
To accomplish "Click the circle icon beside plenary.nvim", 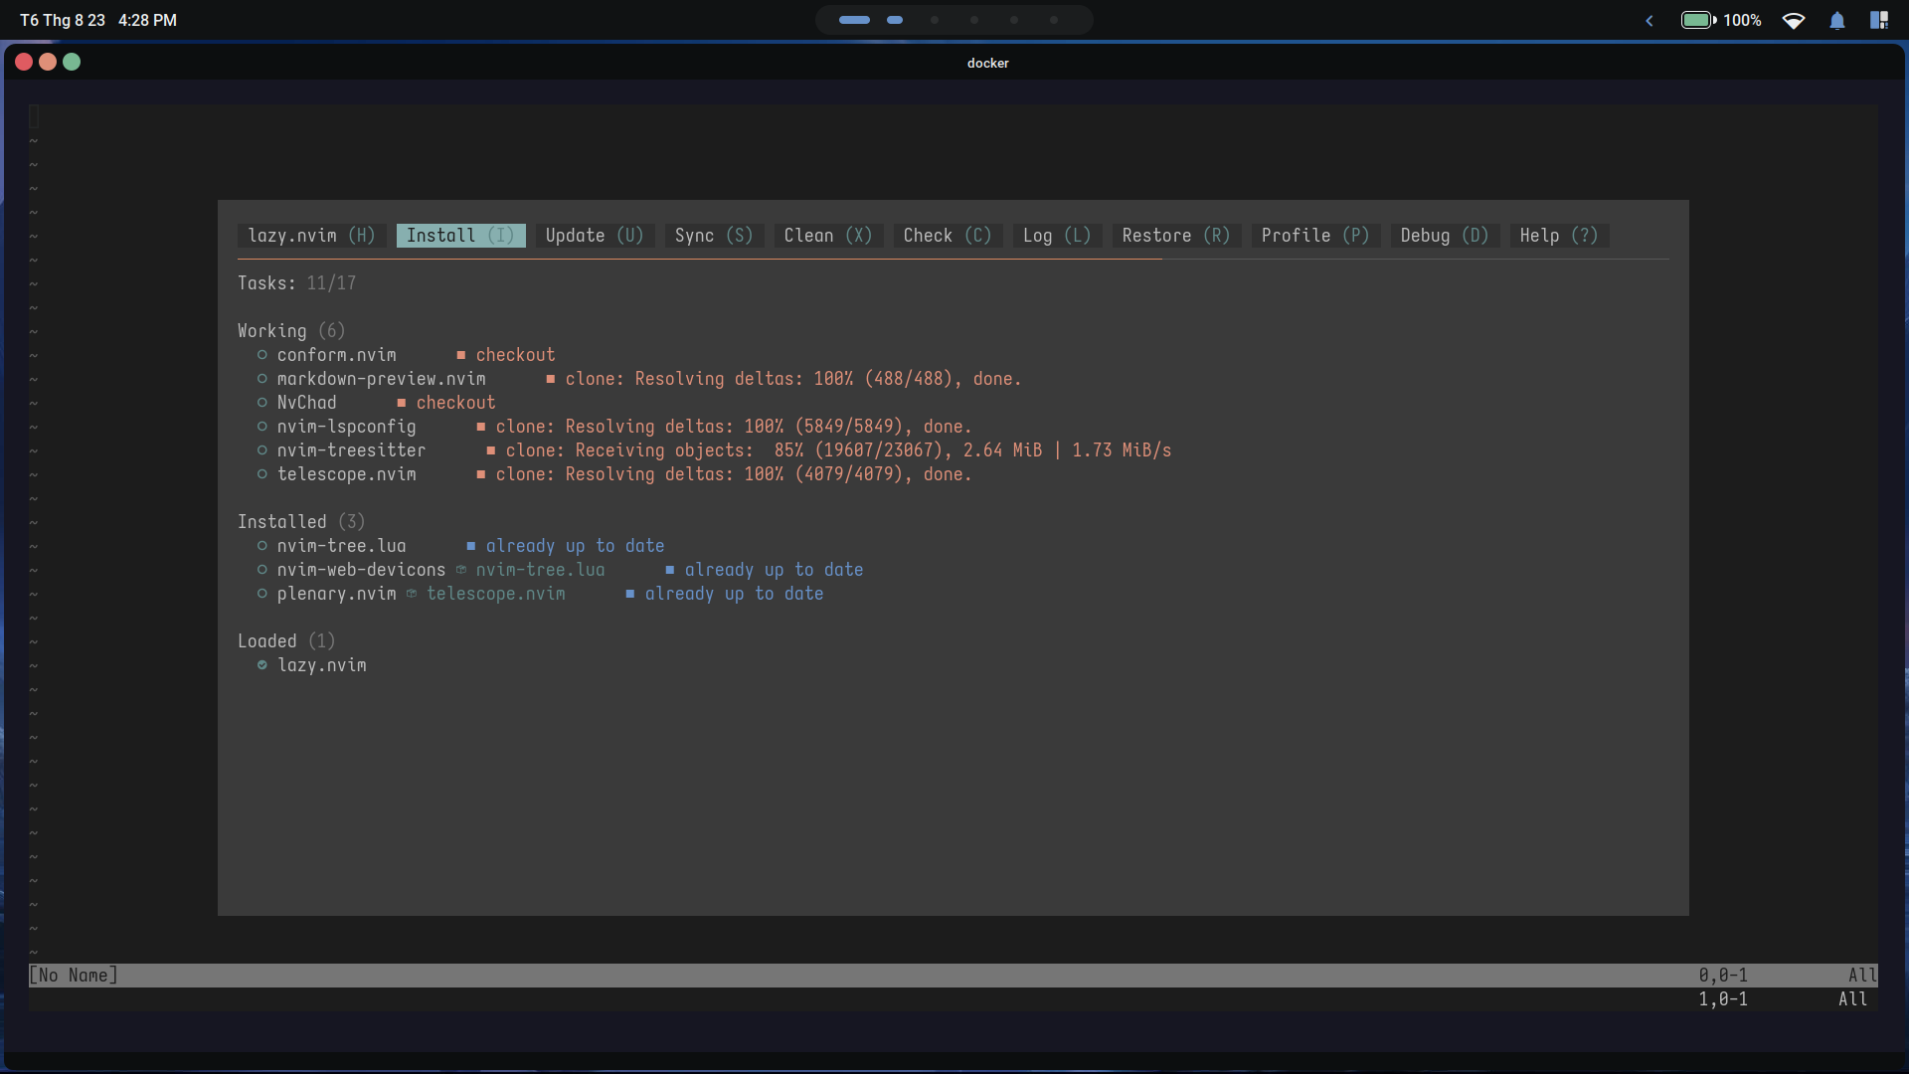I will pyautogui.click(x=262, y=594).
